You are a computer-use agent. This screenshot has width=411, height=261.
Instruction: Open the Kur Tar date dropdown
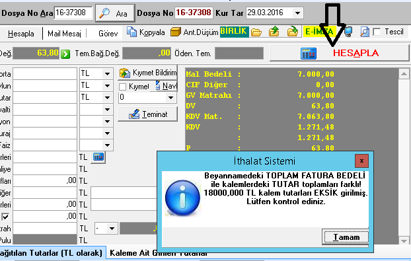tap(297, 13)
